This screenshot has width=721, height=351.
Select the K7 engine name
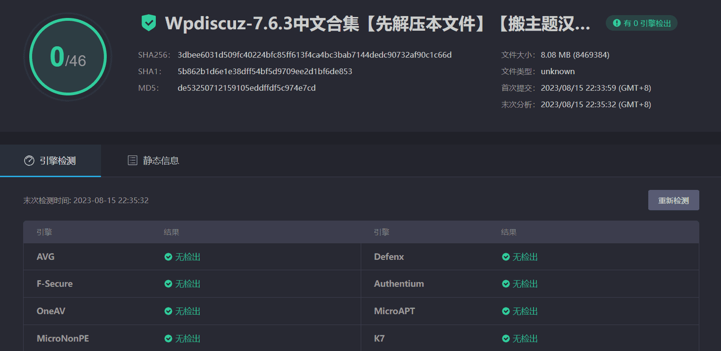pos(379,339)
